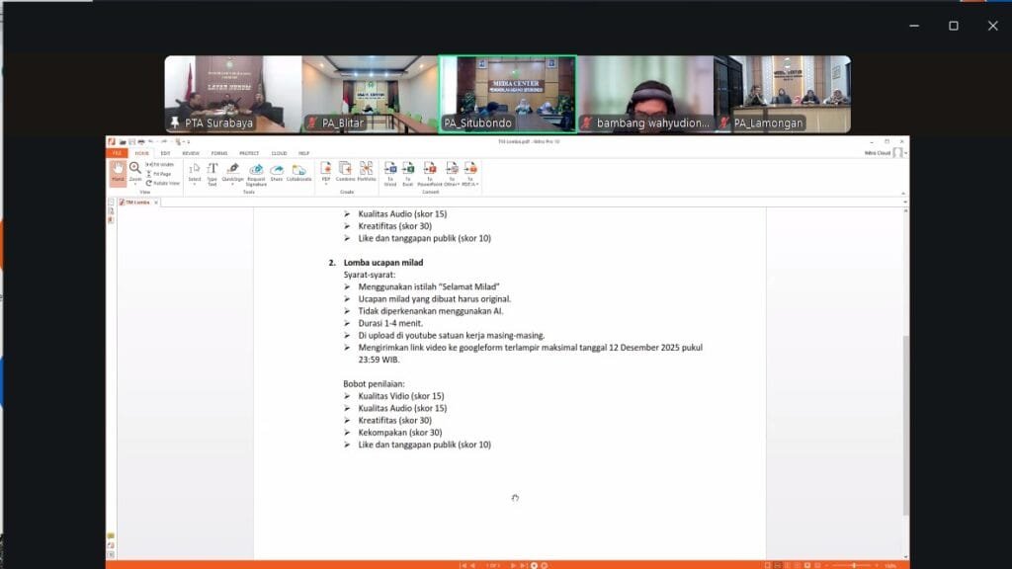The height and width of the screenshot is (569, 1012).
Task: Convert the PDF To PowerPoint
Action: coord(429,172)
